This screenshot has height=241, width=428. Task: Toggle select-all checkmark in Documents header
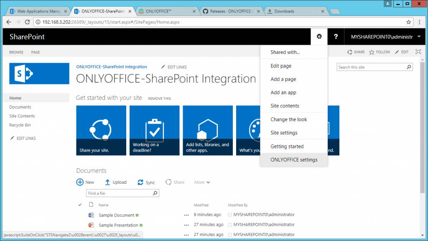(80, 205)
